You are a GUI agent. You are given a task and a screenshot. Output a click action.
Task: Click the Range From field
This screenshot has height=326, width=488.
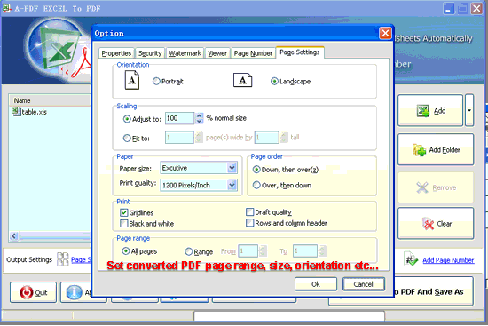[248, 250]
